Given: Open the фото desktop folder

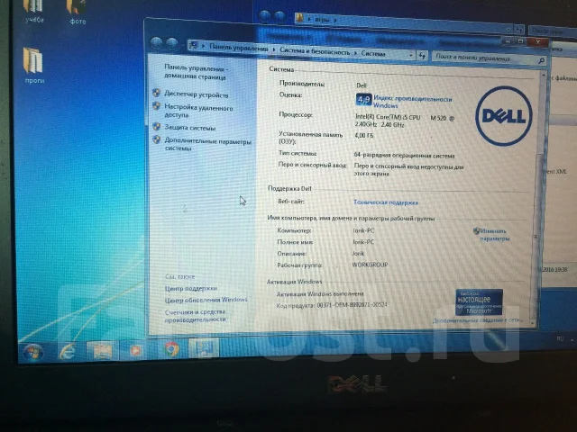Looking at the screenshot, I should pos(78,12).
